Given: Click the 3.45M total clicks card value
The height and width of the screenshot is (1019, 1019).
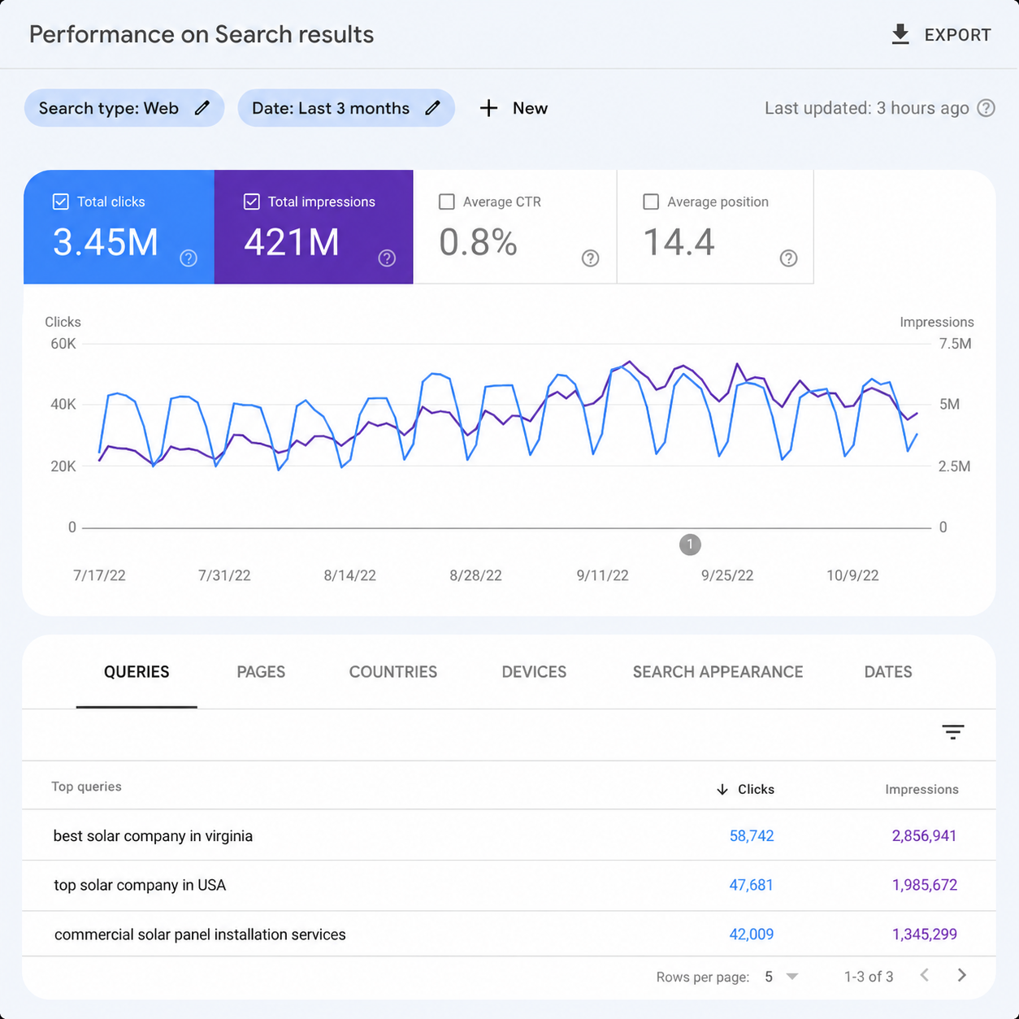Looking at the screenshot, I should (106, 242).
